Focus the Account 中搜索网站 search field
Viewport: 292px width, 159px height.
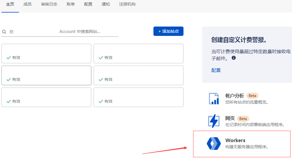(63, 32)
